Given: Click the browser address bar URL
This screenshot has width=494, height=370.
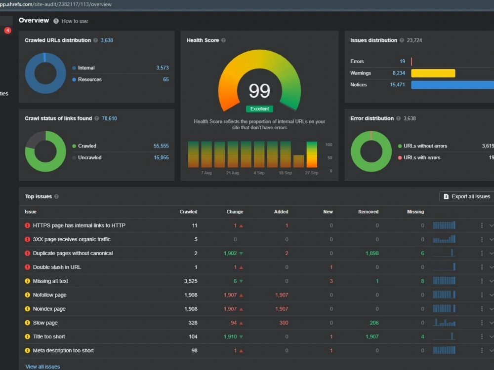Looking at the screenshot, I should tap(56, 4).
